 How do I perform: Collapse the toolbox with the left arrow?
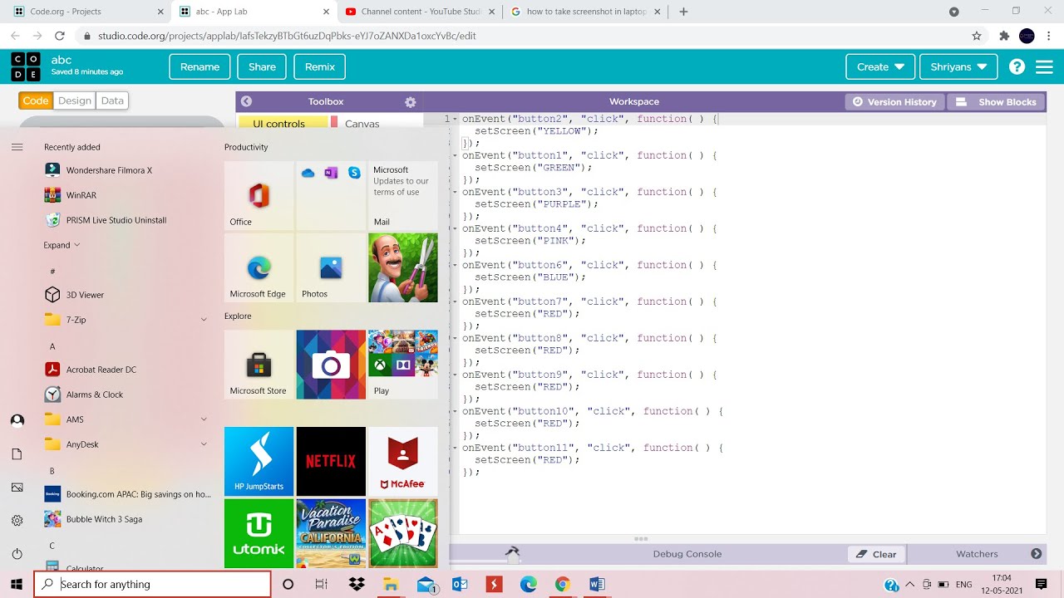click(246, 101)
